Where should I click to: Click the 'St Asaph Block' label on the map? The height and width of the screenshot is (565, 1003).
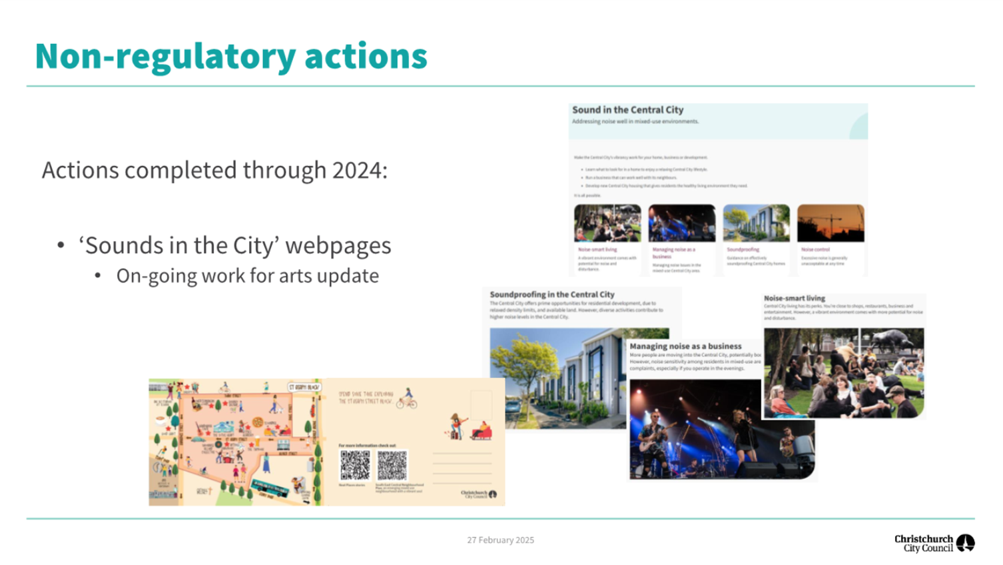click(304, 387)
